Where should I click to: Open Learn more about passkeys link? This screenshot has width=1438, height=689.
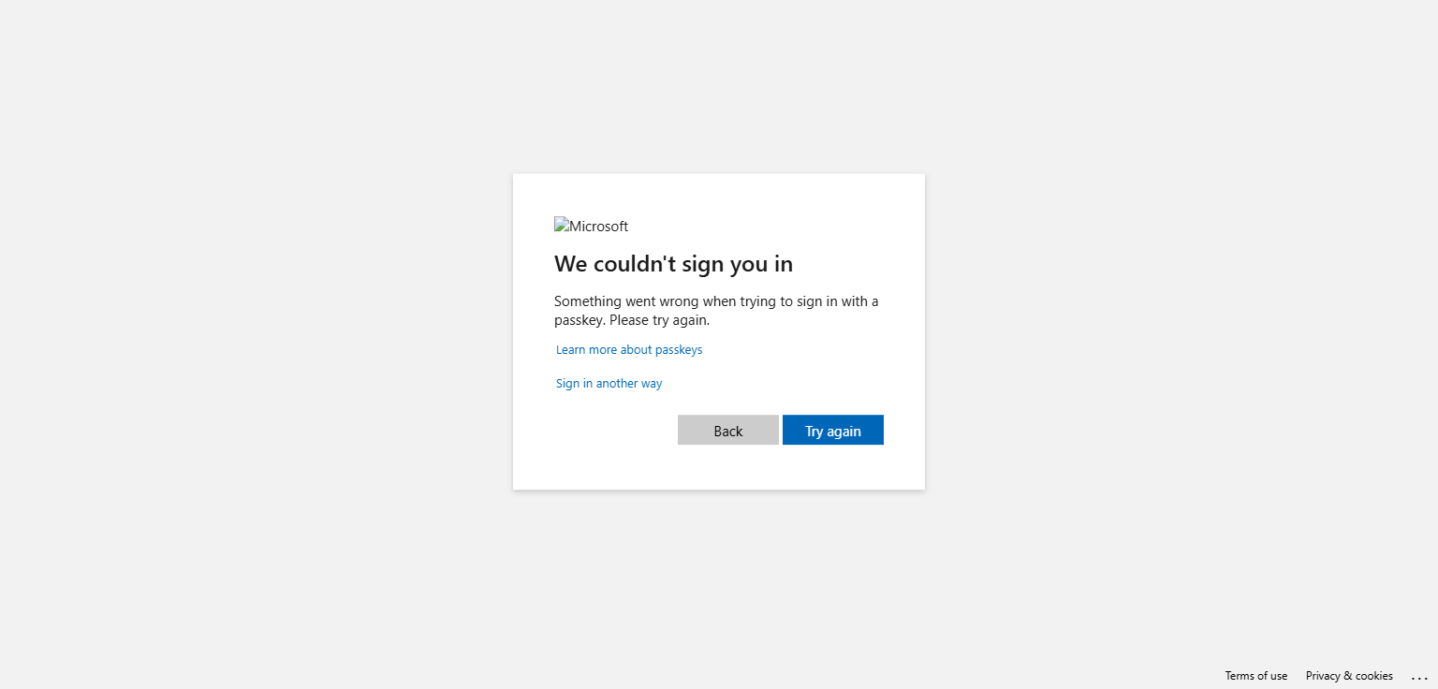(629, 349)
